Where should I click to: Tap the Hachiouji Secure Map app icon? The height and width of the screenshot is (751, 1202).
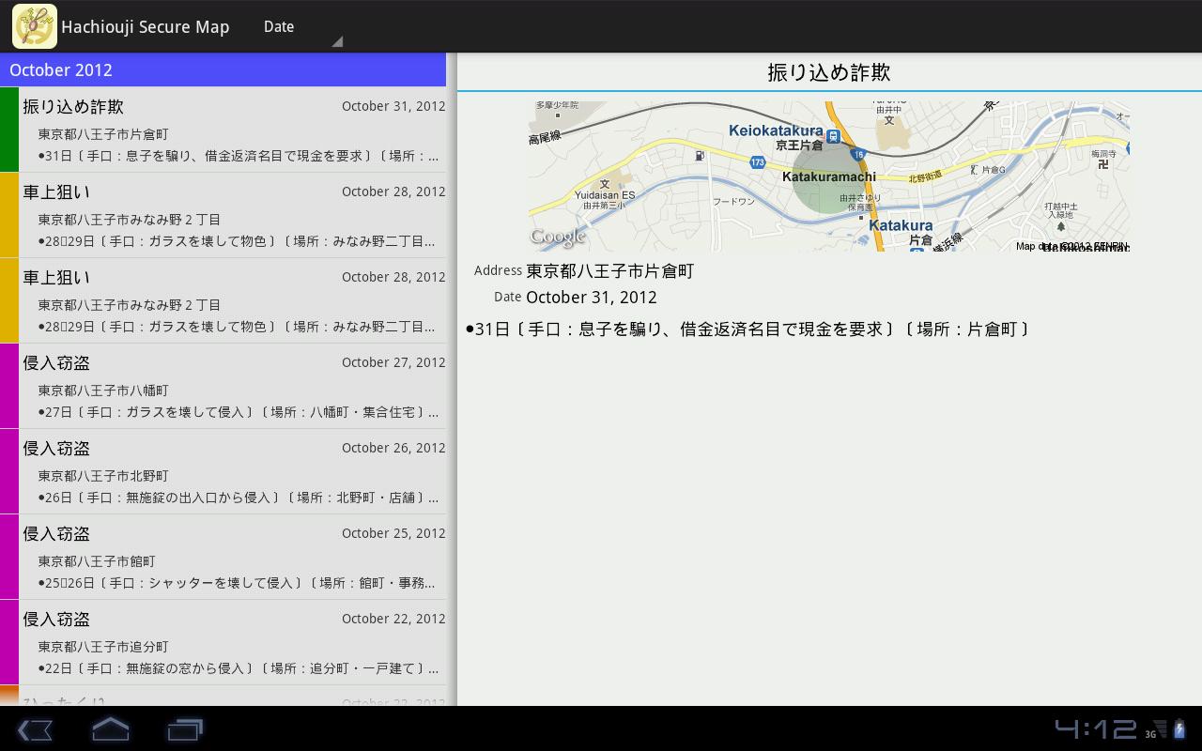click(35, 26)
